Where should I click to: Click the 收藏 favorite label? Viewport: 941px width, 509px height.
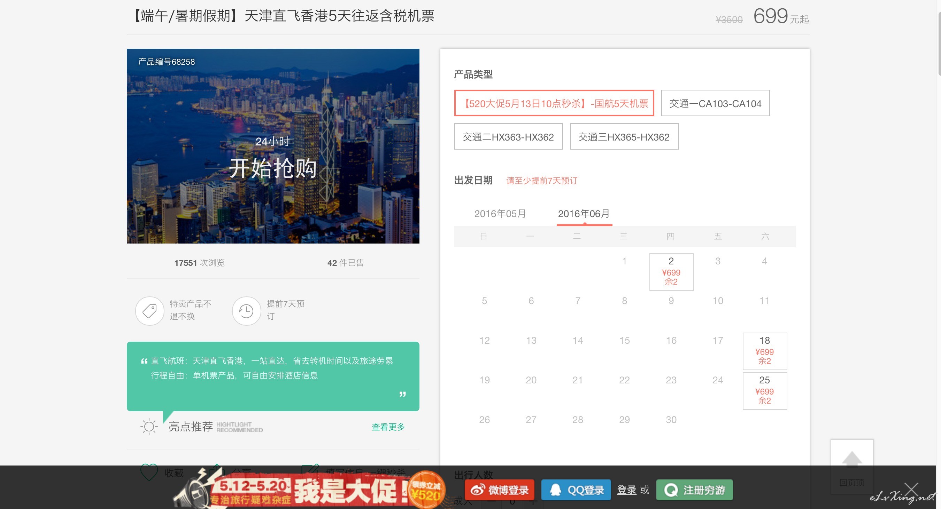click(174, 473)
